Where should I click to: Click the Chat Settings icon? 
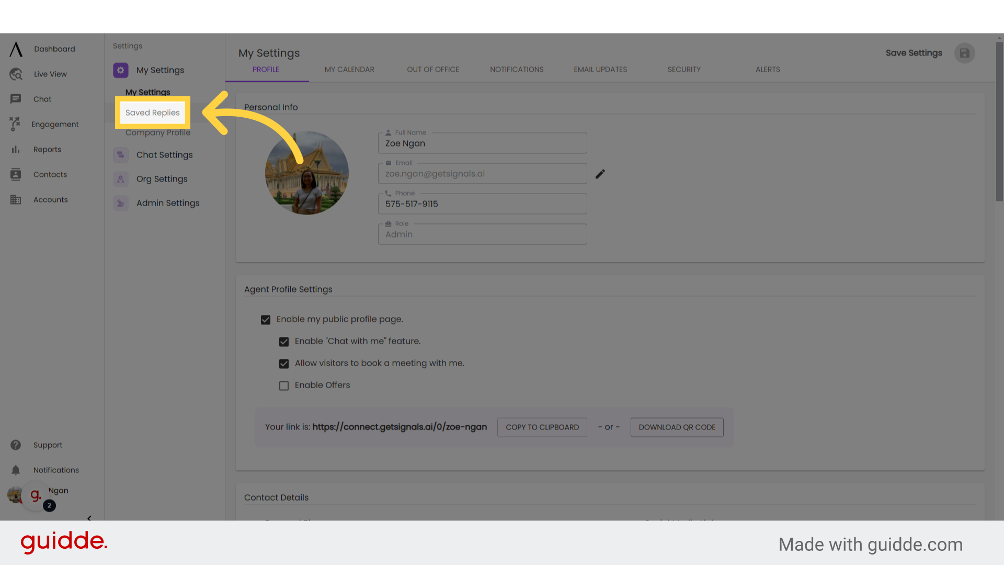121,155
